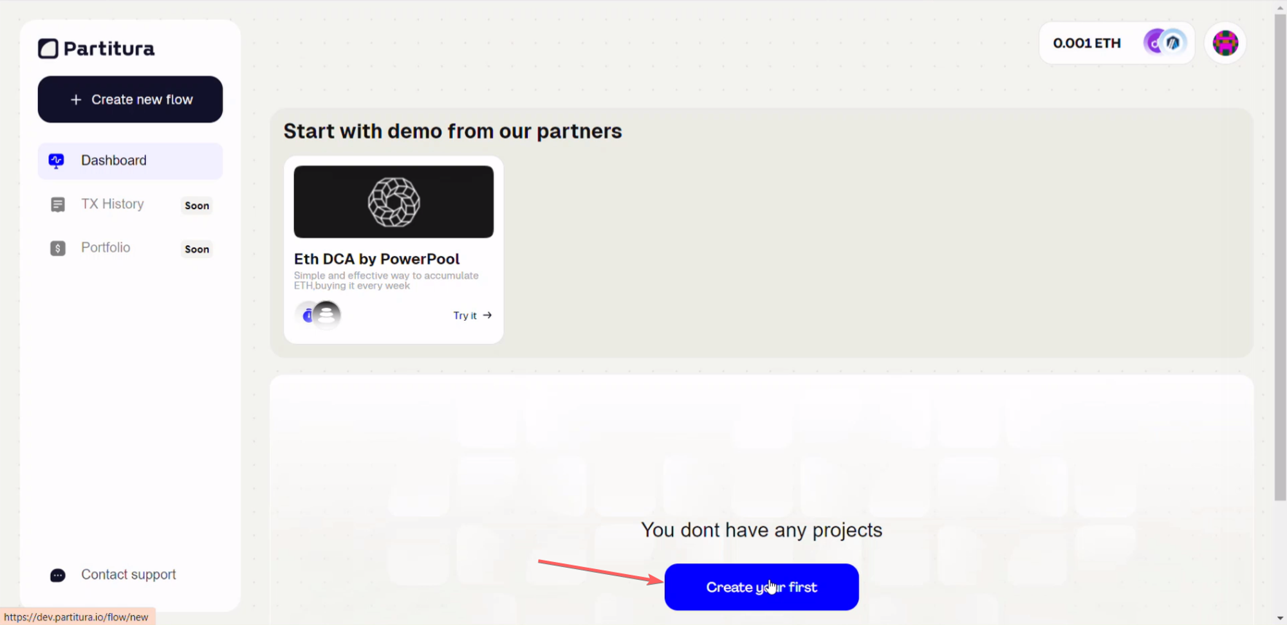Click the arrow next to Try it
The width and height of the screenshot is (1287, 625).
pyautogui.click(x=487, y=315)
